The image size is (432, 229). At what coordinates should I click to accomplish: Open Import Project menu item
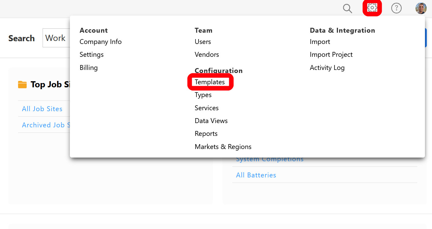(x=331, y=55)
